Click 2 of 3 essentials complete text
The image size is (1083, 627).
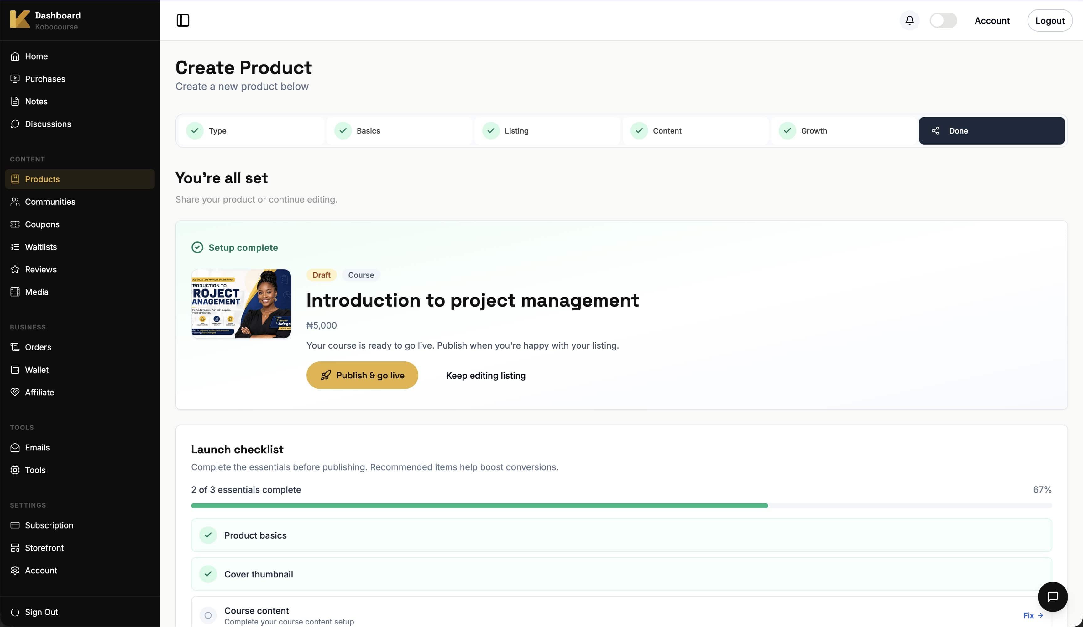pos(246,490)
